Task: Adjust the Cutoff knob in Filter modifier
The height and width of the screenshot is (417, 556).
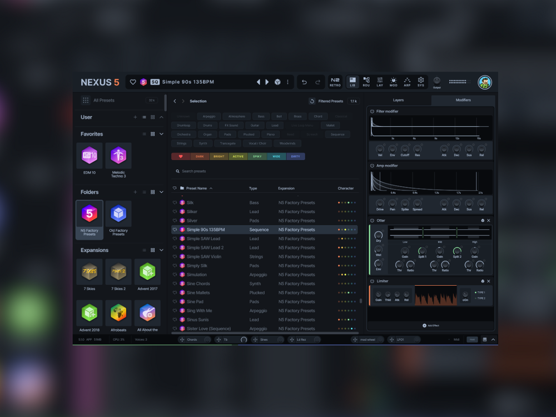Action: [x=405, y=149]
